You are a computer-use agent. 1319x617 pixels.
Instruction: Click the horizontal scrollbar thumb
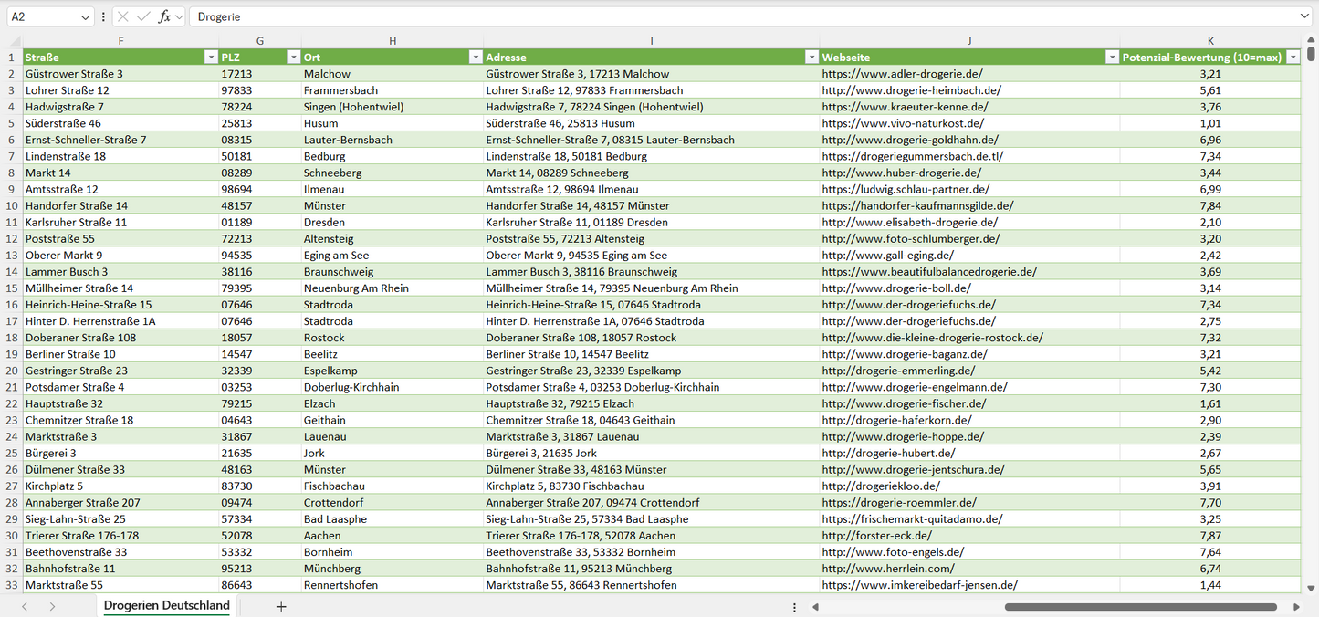(1141, 606)
